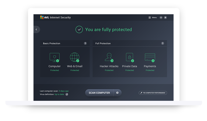
Task: Click 'You are fully protected' text
Action: 109,30
